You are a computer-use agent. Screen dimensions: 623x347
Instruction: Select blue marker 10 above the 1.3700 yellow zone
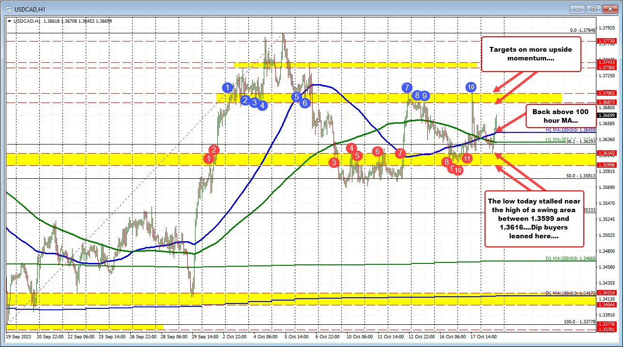pyautogui.click(x=471, y=87)
